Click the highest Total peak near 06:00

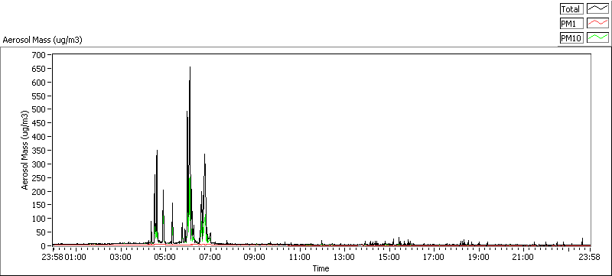(x=190, y=67)
